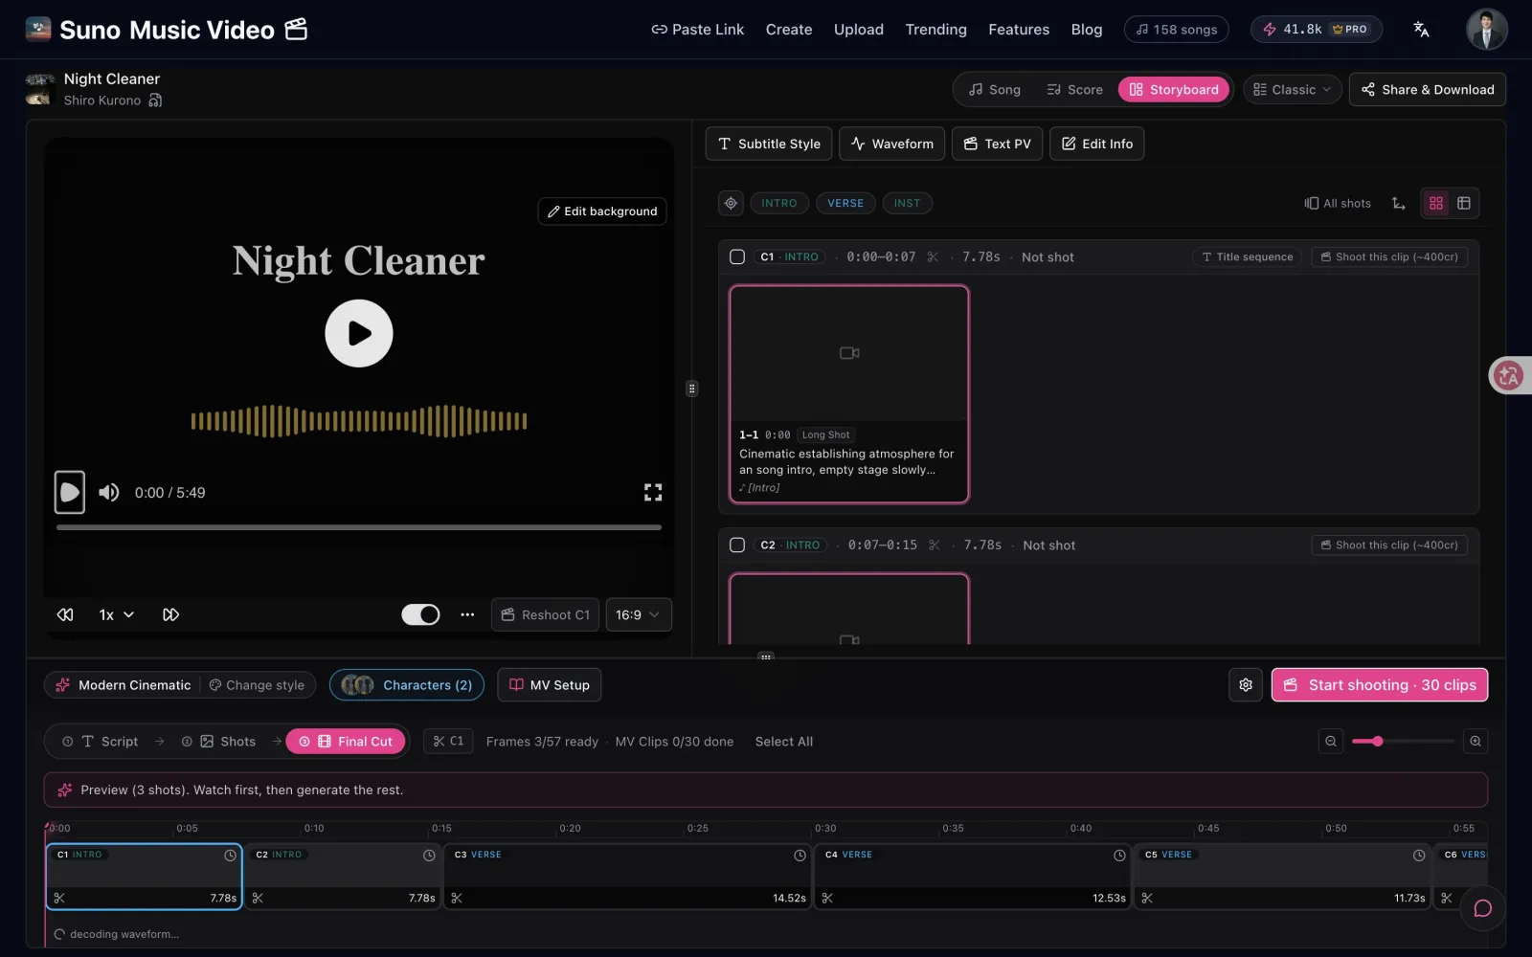Mute audio with the speaker icon
Image resolution: width=1532 pixels, height=957 pixels.
pyautogui.click(x=109, y=492)
